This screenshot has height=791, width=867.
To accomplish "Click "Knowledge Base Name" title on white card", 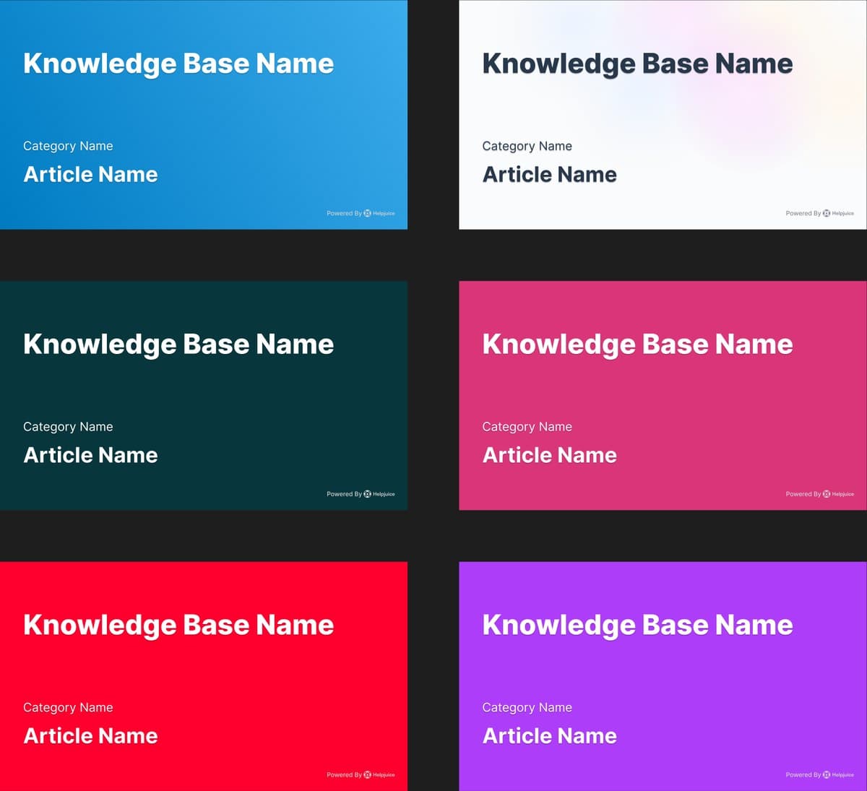I will 637,64.
